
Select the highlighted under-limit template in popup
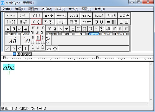click(38, 38)
